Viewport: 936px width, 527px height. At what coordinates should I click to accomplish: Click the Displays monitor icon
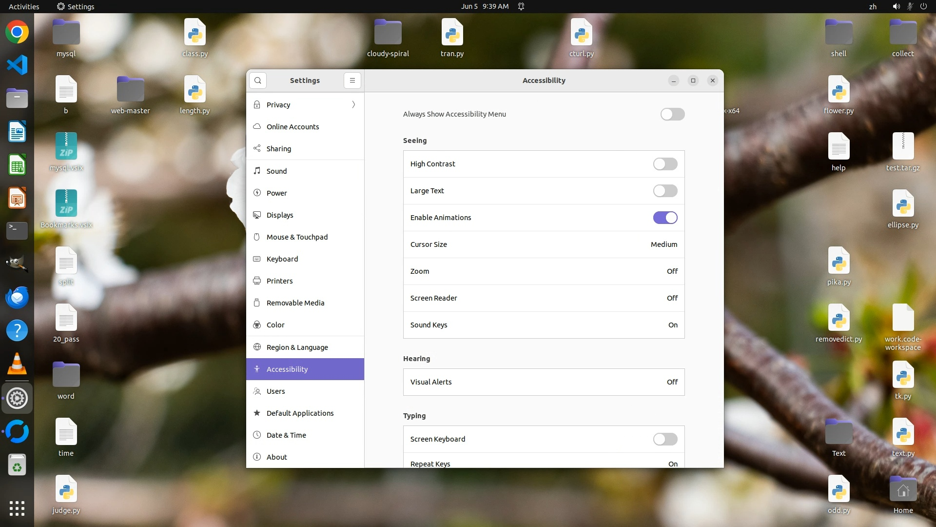(257, 215)
